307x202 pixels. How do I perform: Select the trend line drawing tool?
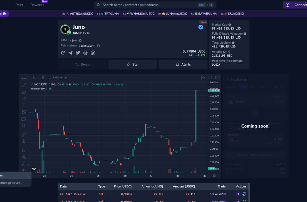[24, 85]
